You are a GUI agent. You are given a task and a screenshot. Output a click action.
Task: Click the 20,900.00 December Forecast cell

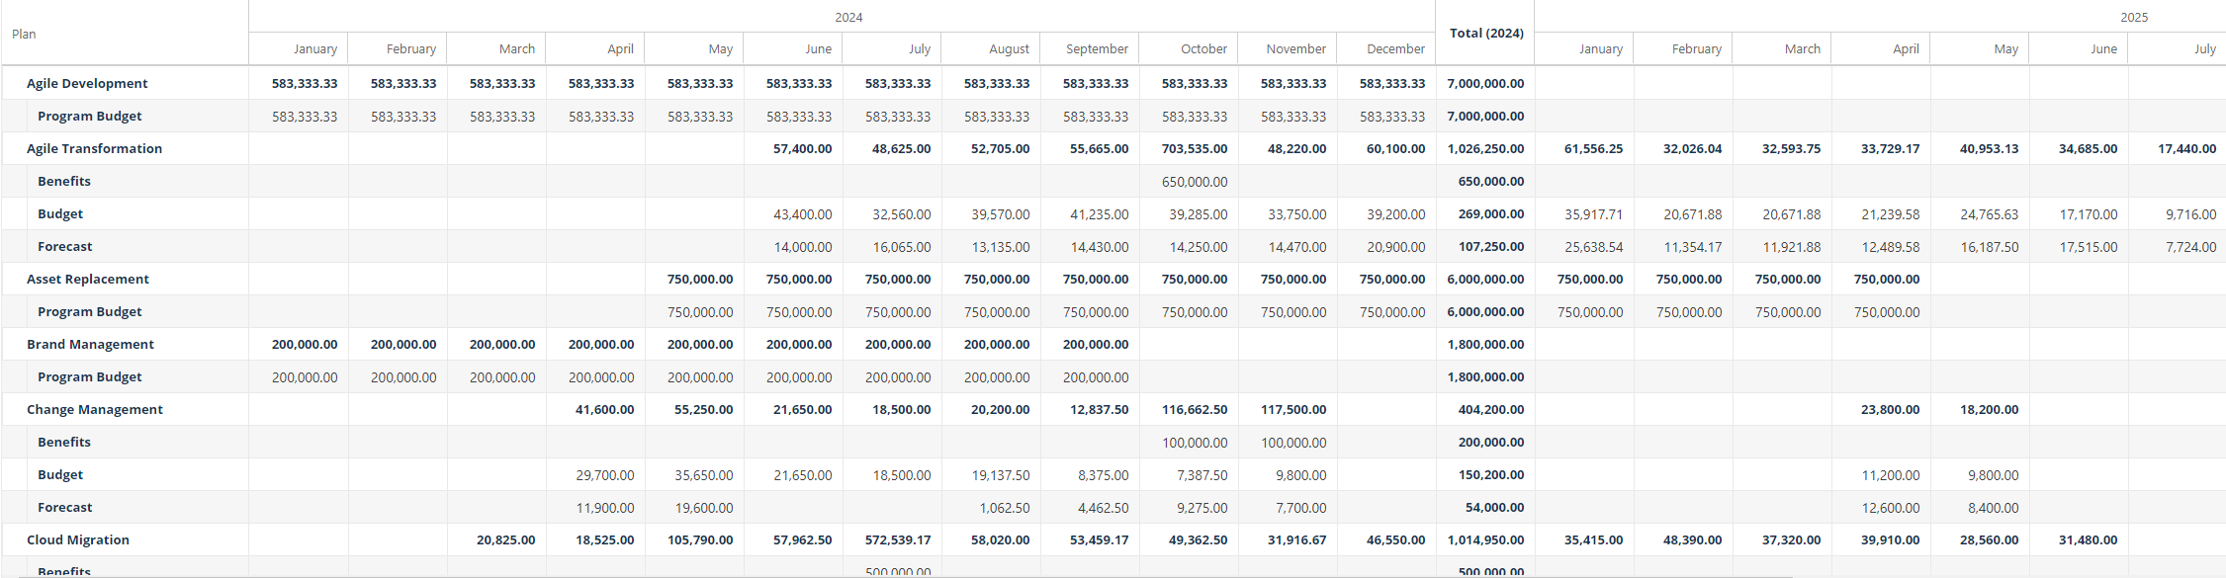coord(1395,246)
